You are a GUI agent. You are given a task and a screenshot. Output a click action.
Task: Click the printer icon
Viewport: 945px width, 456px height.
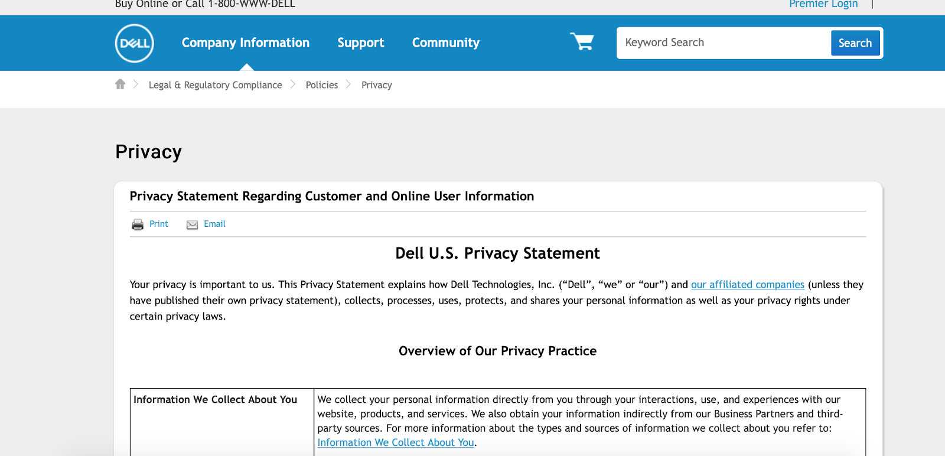click(138, 224)
